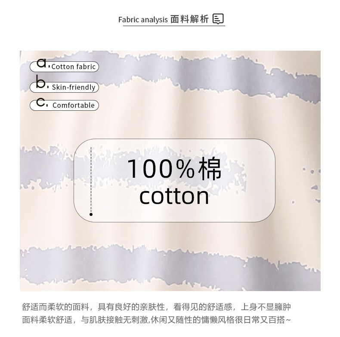The height and width of the screenshot is (337, 340).
Task: Click the note icon beside 面料解析
Action: (x=218, y=19)
